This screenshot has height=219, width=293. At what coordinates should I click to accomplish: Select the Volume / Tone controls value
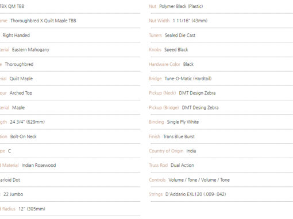coord(199,180)
